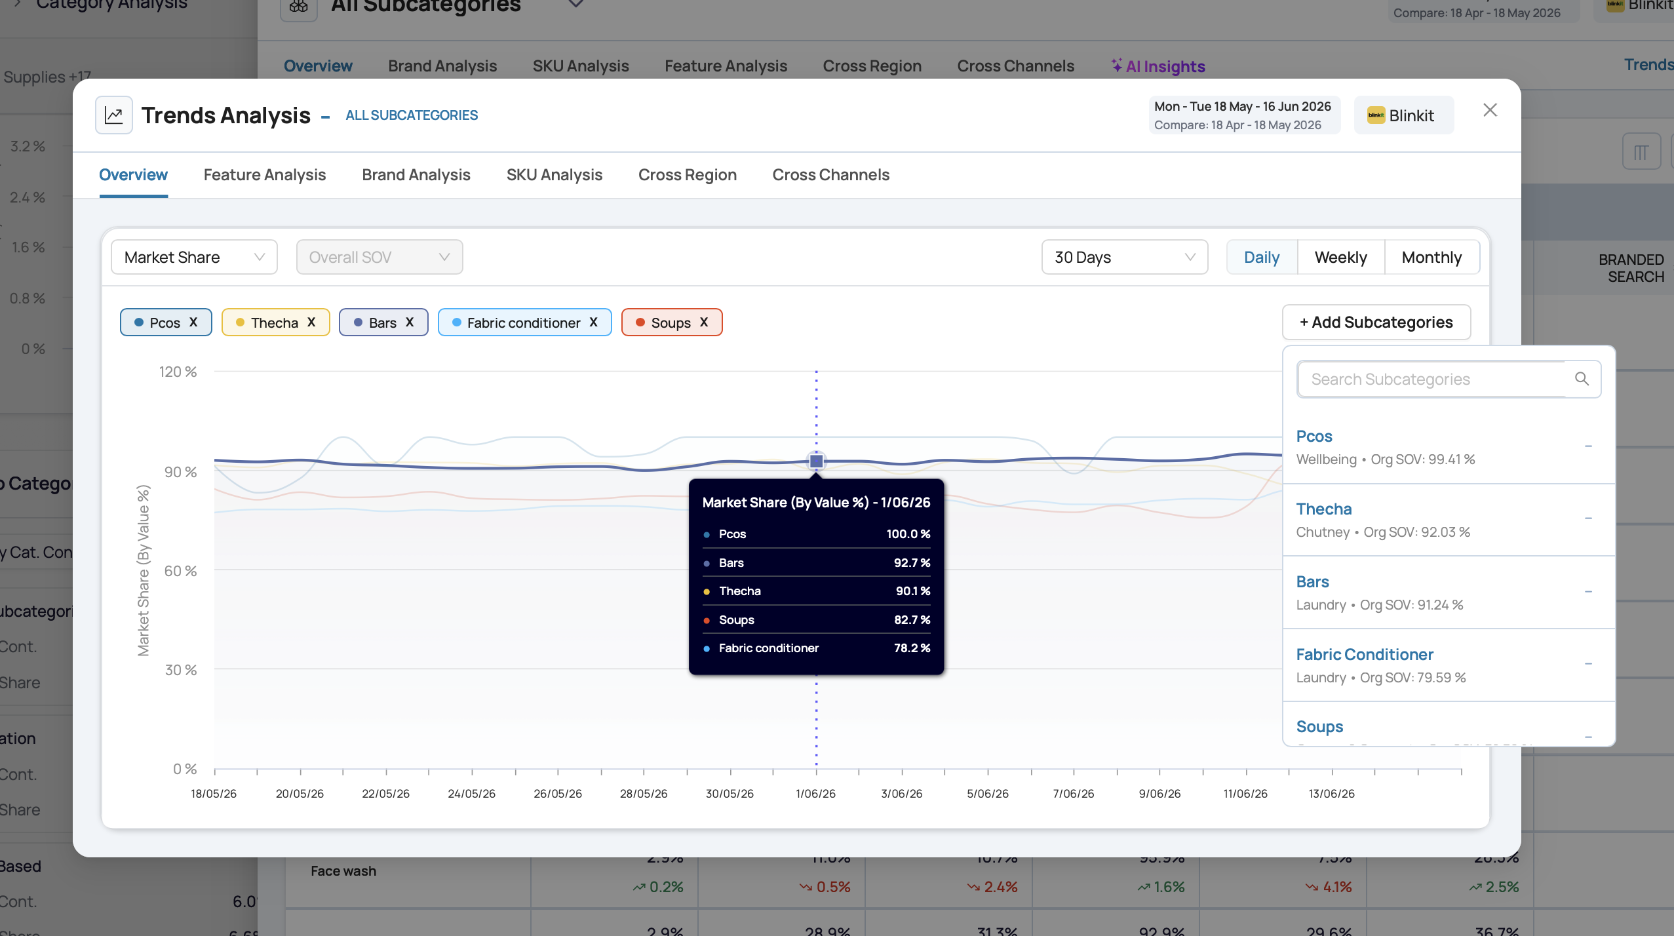Click the Pcos blue color dot
This screenshot has width=1674, height=936.
pos(139,322)
